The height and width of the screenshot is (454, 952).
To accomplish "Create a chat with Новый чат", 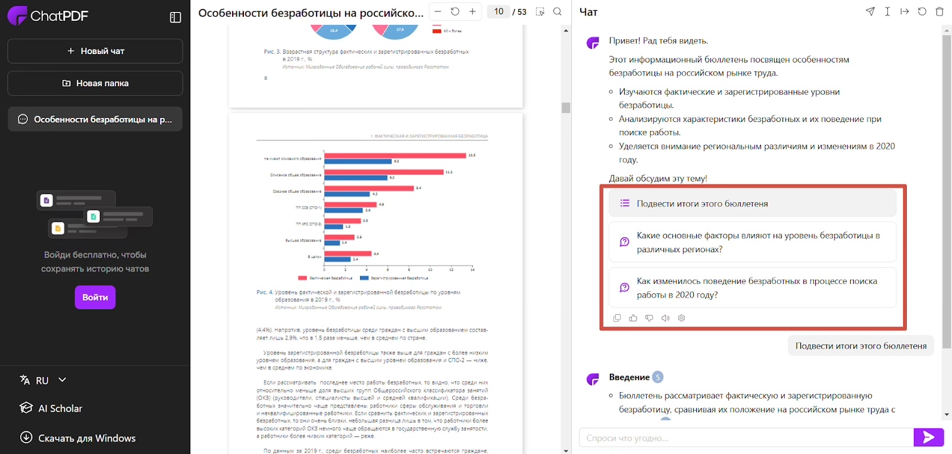I will coord(95,51).
